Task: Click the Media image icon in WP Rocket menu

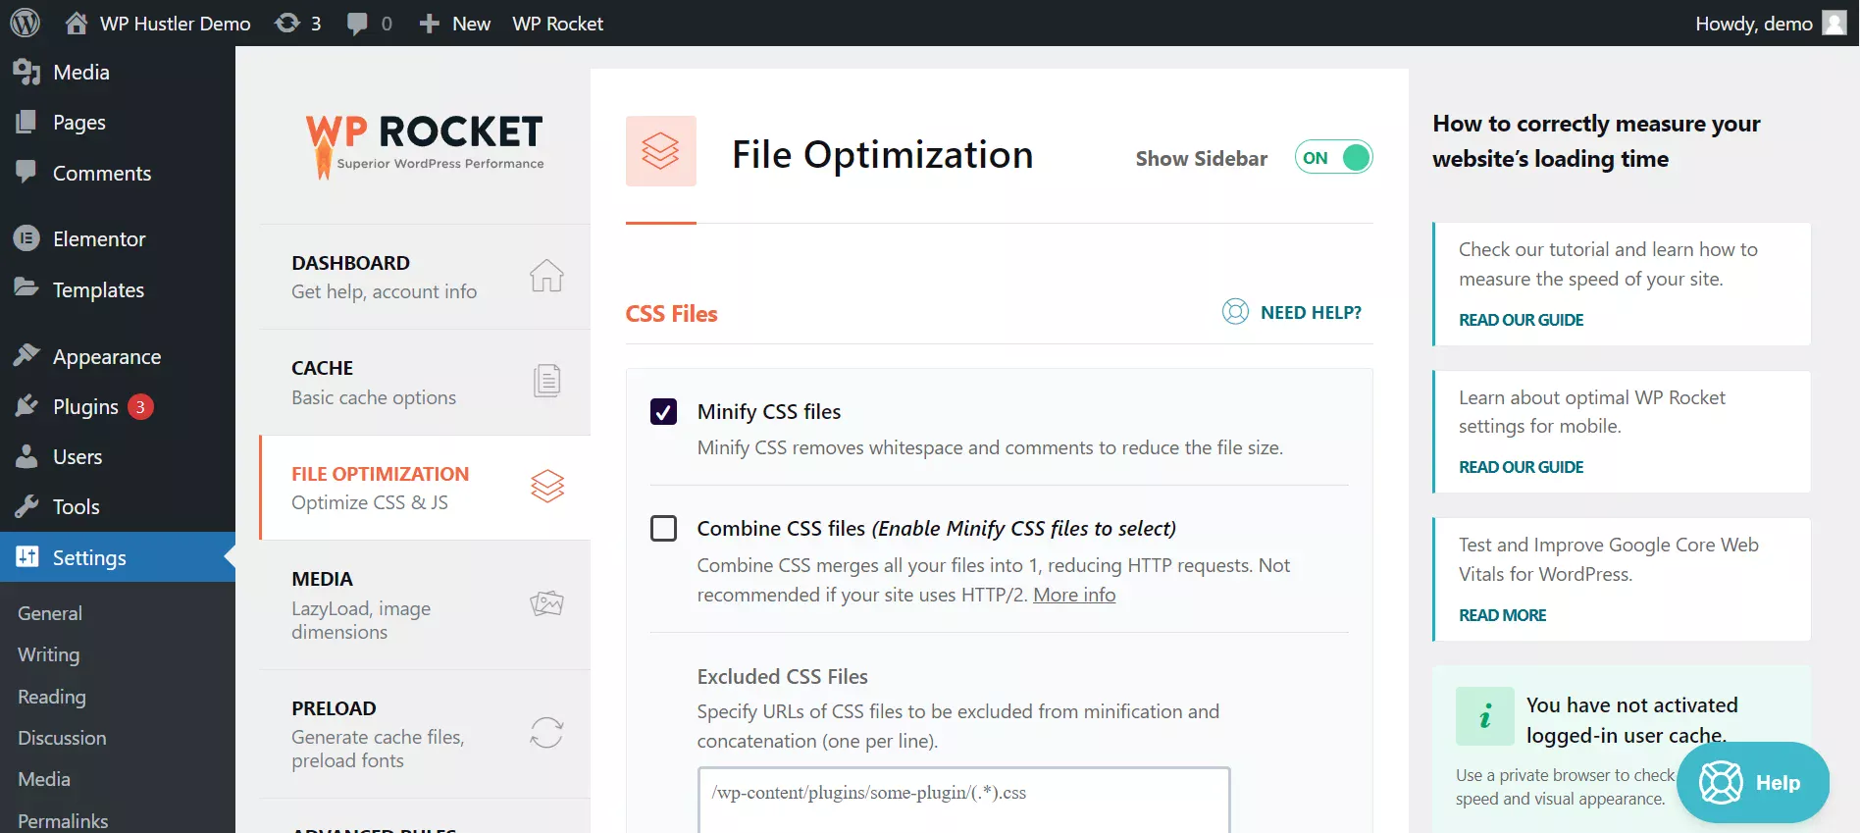Action: pyautogui.click(x=546, y=603)
